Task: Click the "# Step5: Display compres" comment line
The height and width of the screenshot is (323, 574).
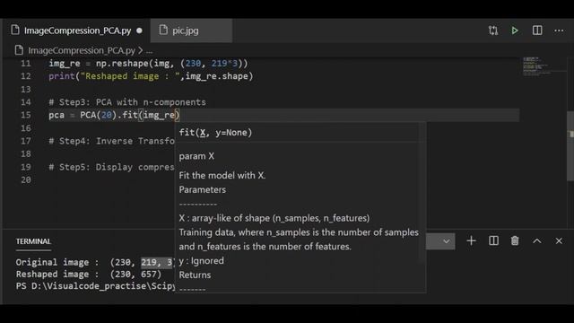Action: coord(111,167)
